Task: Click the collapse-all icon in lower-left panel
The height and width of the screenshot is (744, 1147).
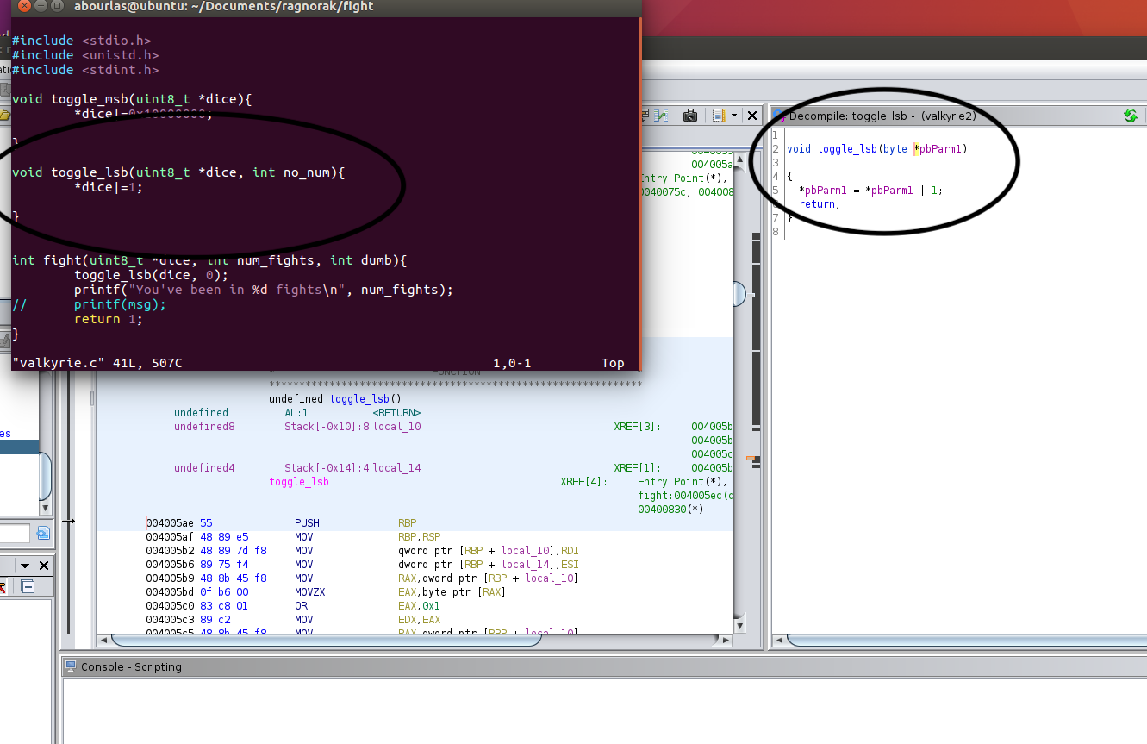Action: (28, 586)
